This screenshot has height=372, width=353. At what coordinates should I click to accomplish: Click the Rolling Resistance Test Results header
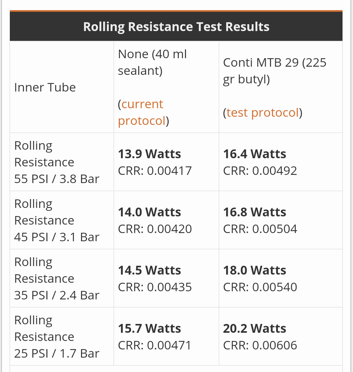coord(176,26)
